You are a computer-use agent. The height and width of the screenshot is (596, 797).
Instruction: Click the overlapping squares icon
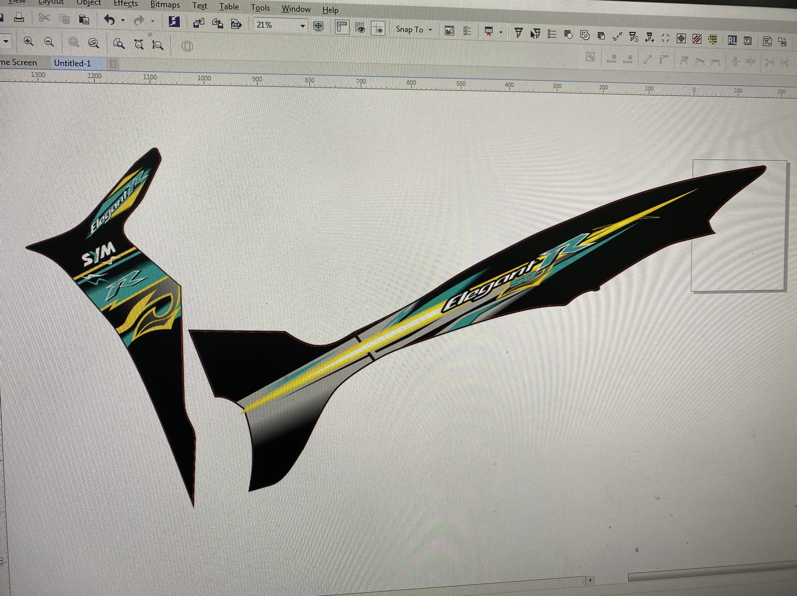pos(601,36)
